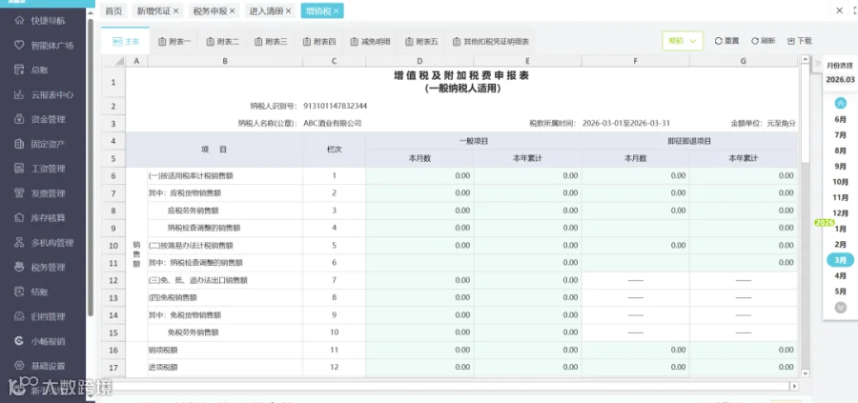The height and width of the screenshot is (403, 858).
Task: Select the 其他扣税凭证明细表 tab
Action: (490, 41)
